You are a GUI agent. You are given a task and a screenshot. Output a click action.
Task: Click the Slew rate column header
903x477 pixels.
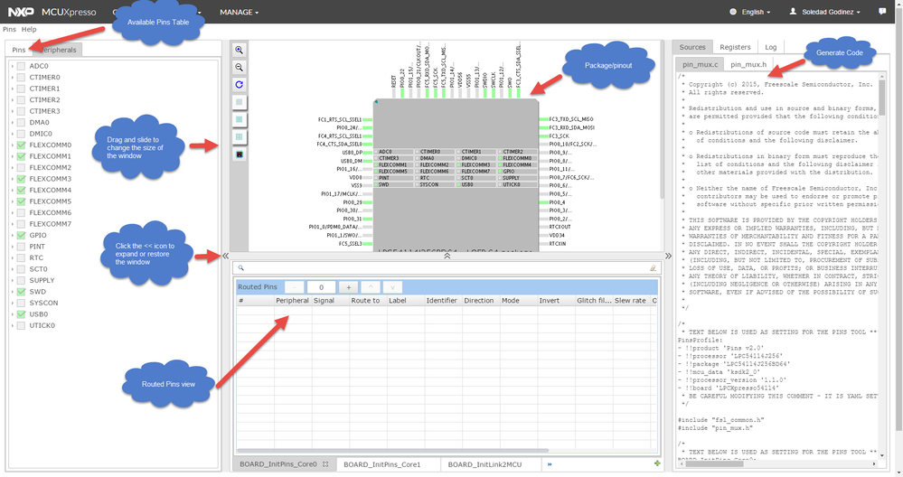pos(630,300)
